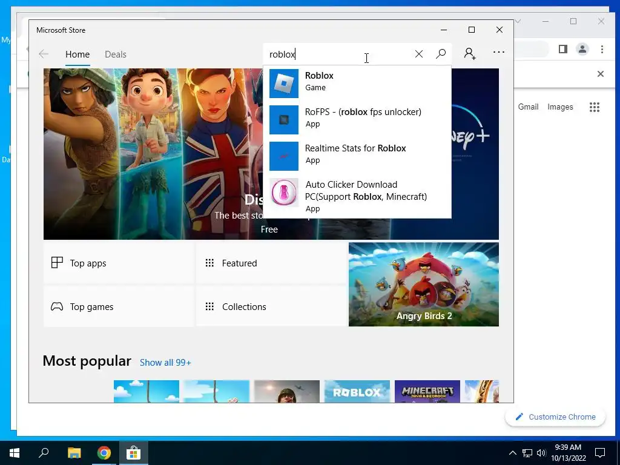Show hidden icons in system tray
The image size is (620, 465).
click(x=512, y=453)
